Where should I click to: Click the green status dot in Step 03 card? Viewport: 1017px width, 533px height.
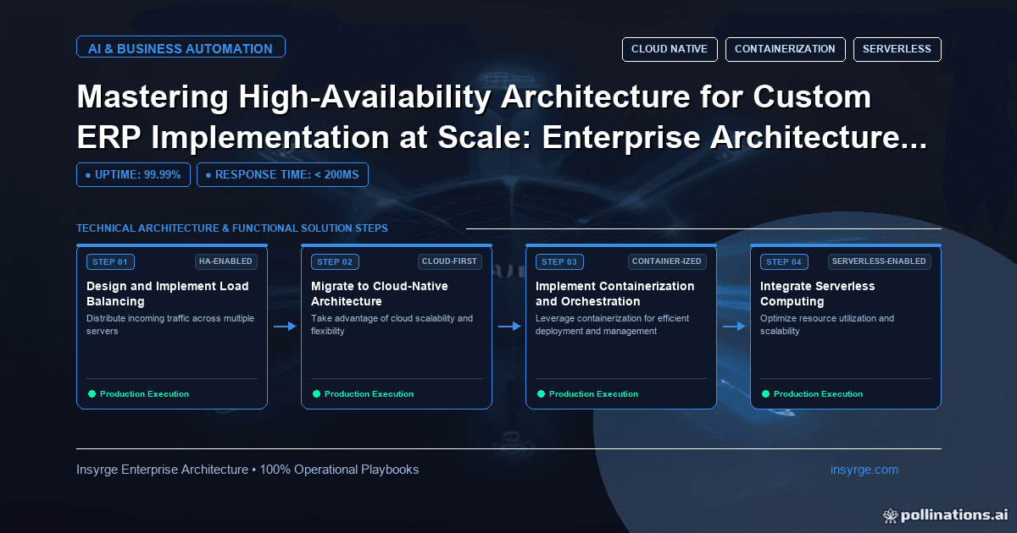point(541,394)
